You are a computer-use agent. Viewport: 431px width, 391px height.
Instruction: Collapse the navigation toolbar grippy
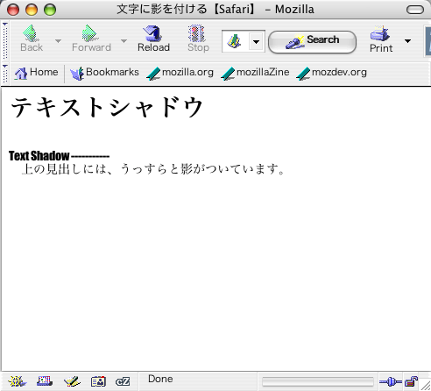pos(5,41)
